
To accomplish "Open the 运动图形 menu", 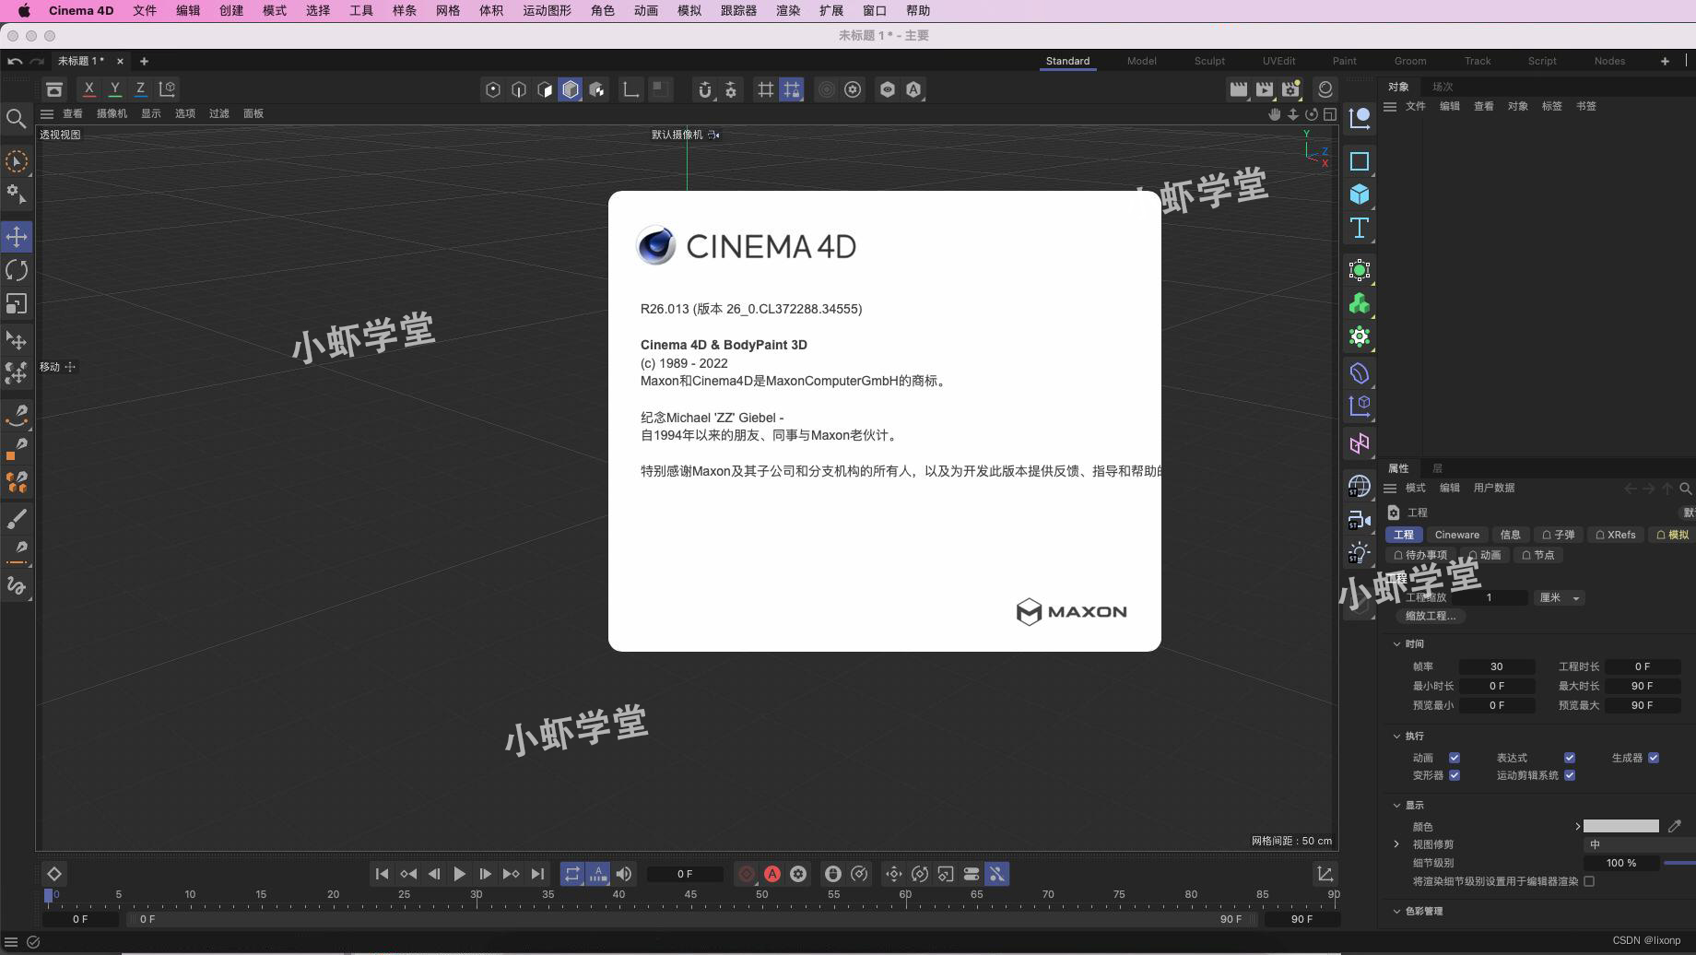I will (547, 10).
